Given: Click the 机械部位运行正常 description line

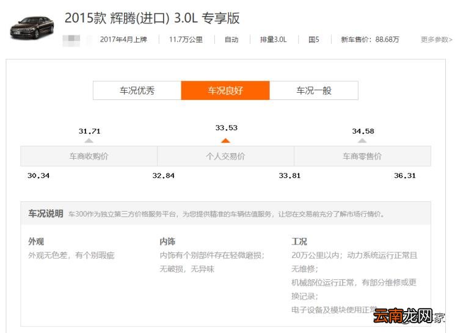Looking at the screenshot, I should [x=354, y=282].
